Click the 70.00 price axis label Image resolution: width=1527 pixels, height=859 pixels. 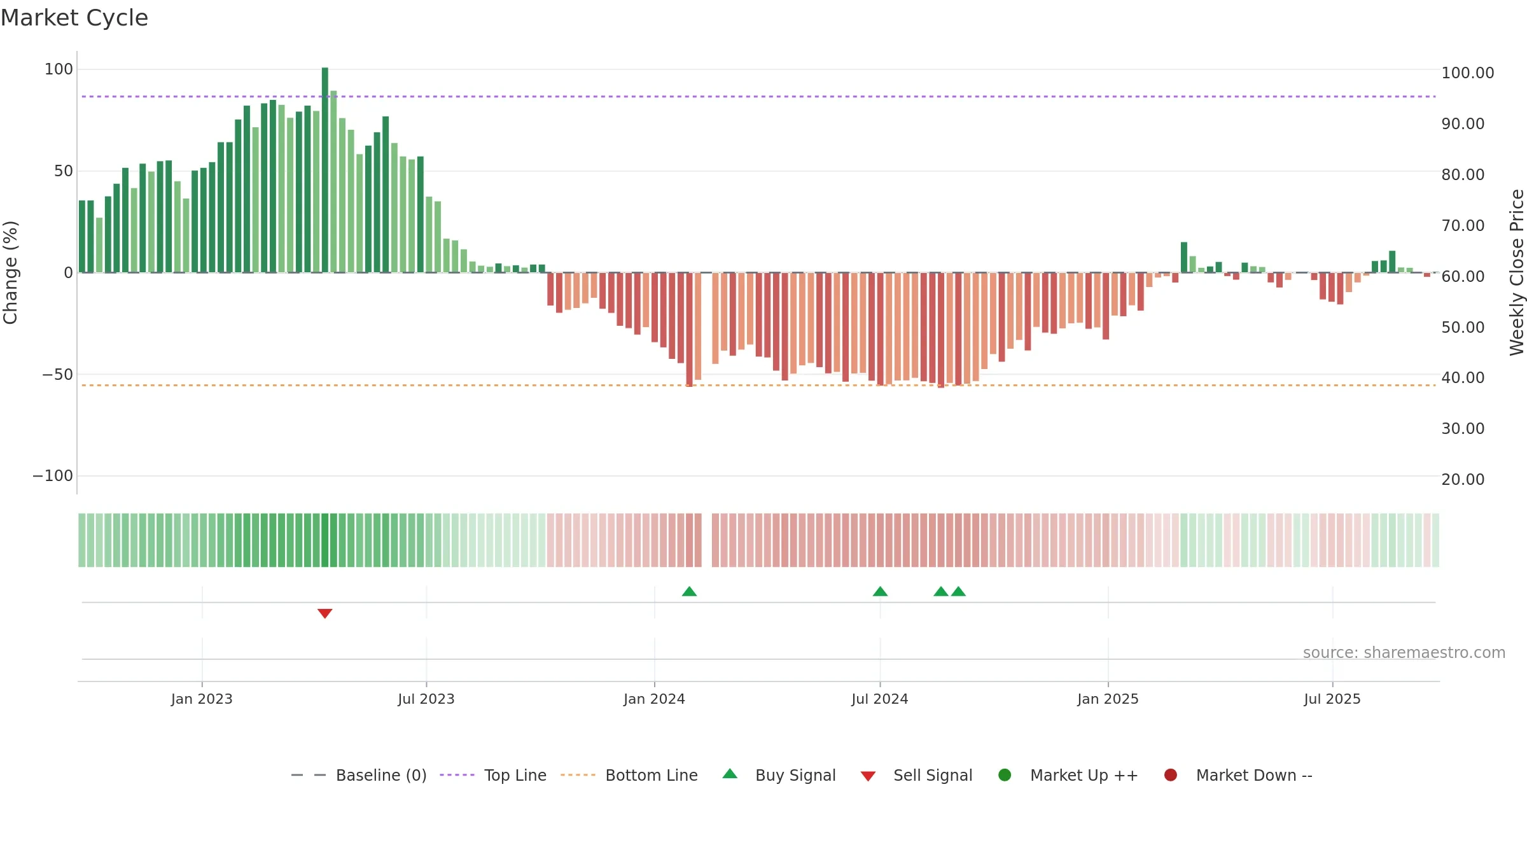tap(1463, 226)
